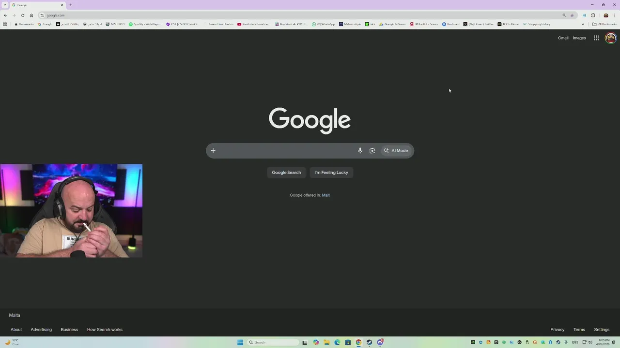
Task: Open the Terms footer link
Action: pos(579,330)
